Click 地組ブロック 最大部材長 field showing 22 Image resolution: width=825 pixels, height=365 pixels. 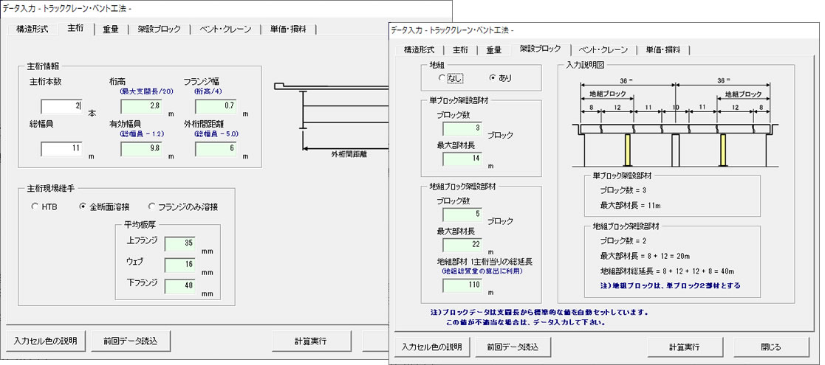(462, 246)
